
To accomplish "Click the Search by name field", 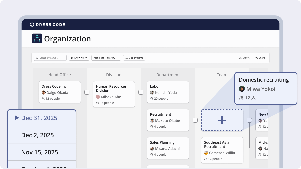I will (x=50, y=58).
